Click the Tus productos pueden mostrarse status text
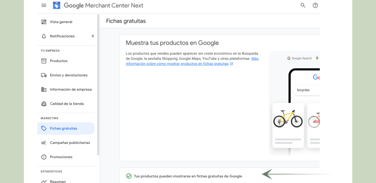The width and height of the screenshot is (376, 183). pos(188,176)
